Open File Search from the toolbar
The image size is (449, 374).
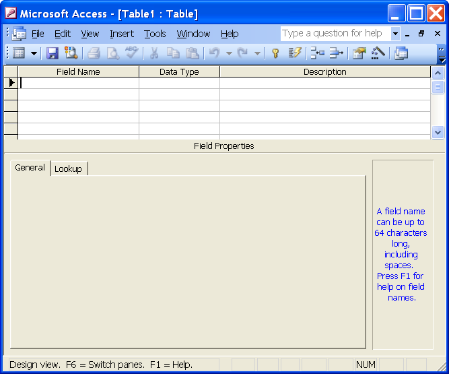pyautogui.click(x=71, y=53)
